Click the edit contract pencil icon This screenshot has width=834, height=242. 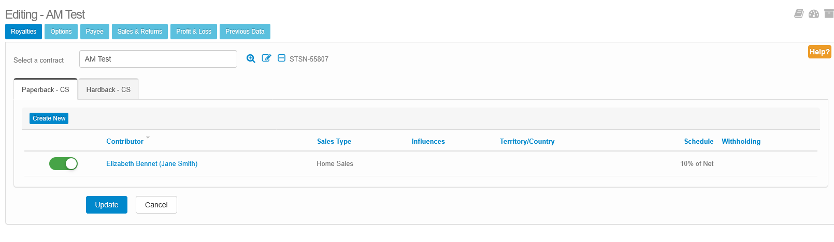pos(266,58)
